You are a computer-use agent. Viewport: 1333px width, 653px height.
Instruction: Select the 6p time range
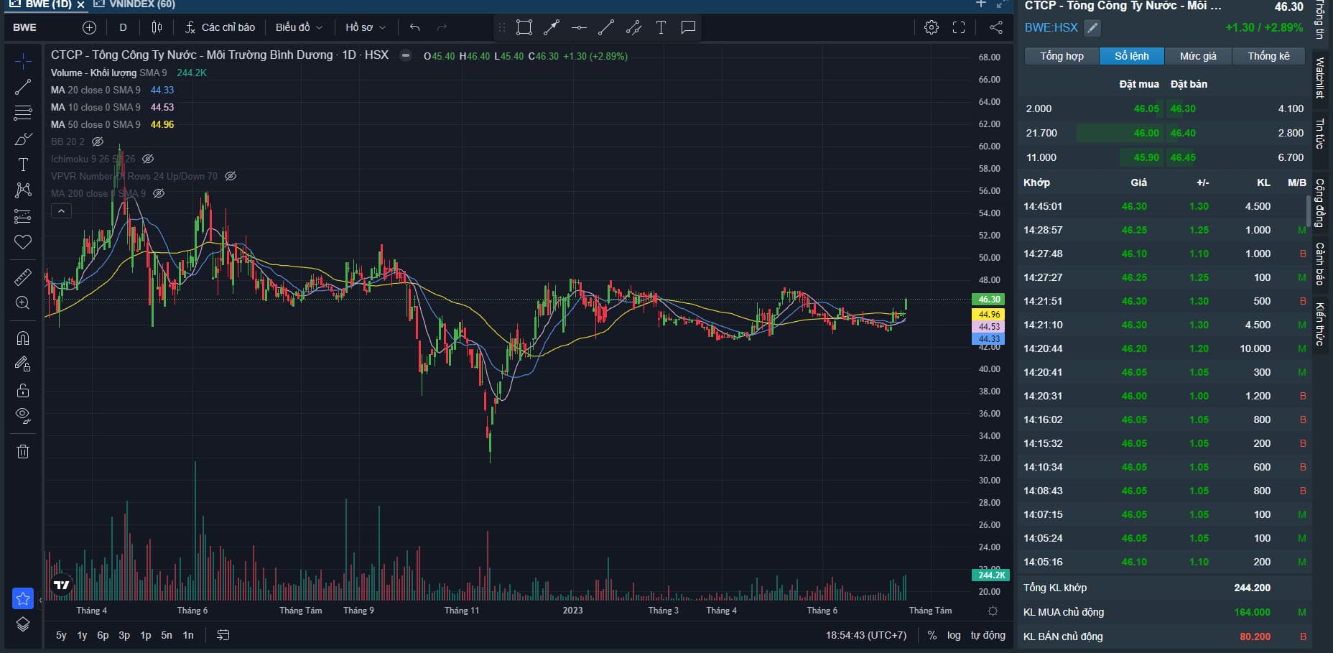coord(103,635)
